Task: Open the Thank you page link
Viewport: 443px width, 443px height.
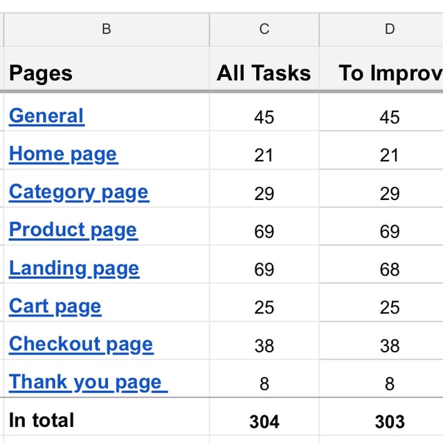Action: pos(87,382)
